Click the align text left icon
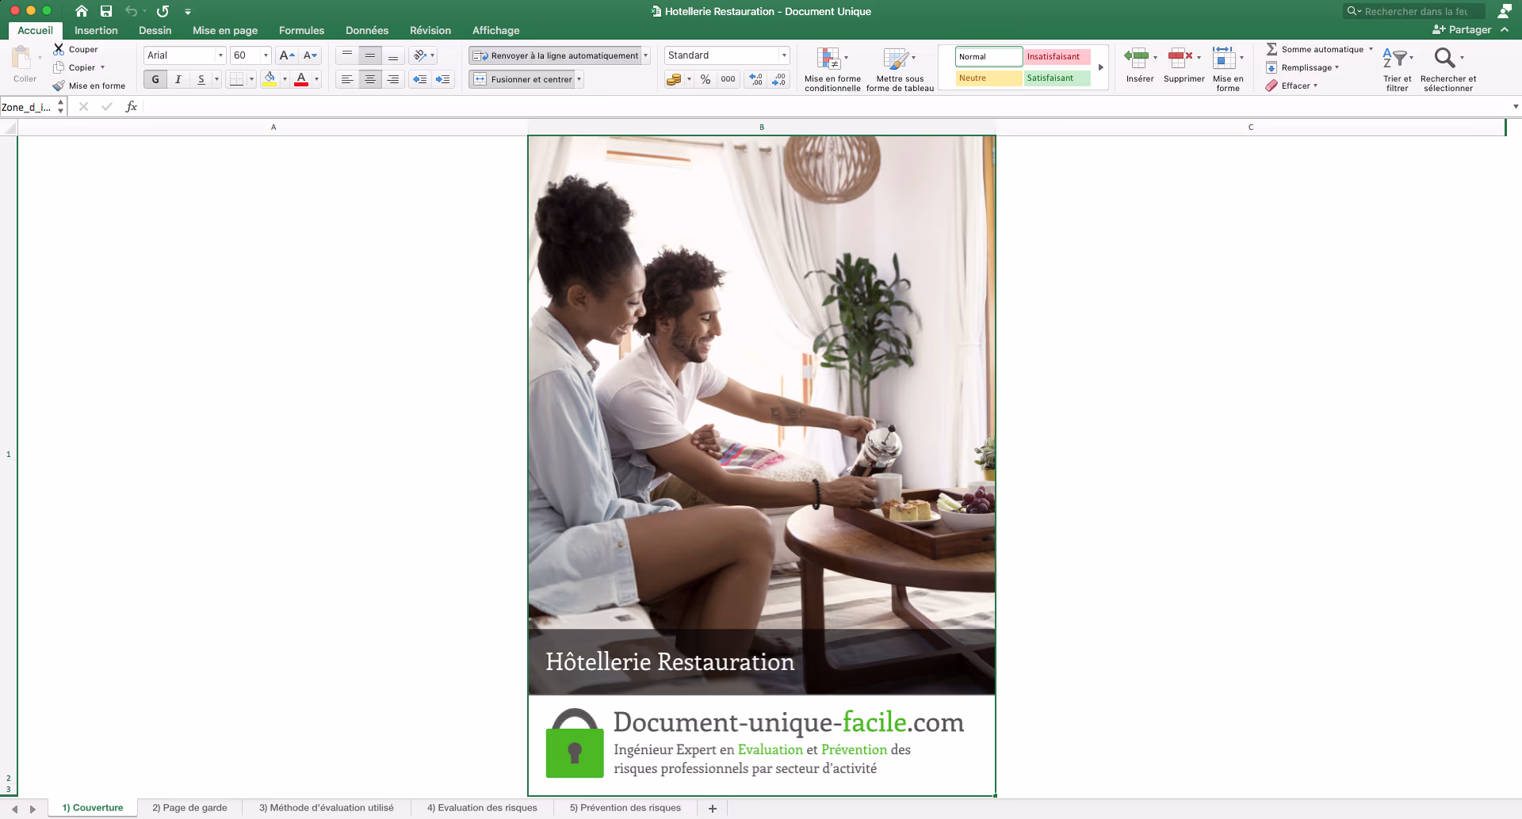Viewport: 1522px width, 819px height. (x=347, y=79)
